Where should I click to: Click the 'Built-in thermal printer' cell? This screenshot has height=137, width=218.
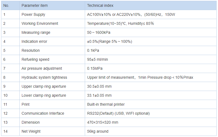151,105
